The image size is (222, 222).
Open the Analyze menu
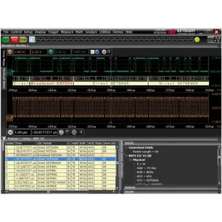coord(91,32)
